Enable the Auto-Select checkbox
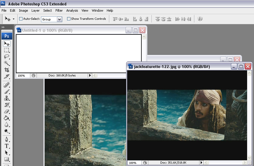 [x=21, y=19]
